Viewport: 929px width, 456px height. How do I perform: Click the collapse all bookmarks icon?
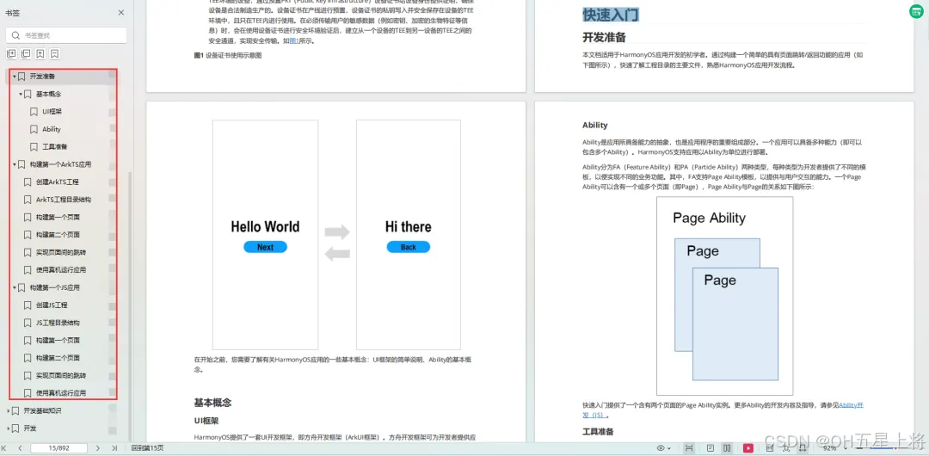[x=26, y=54]
